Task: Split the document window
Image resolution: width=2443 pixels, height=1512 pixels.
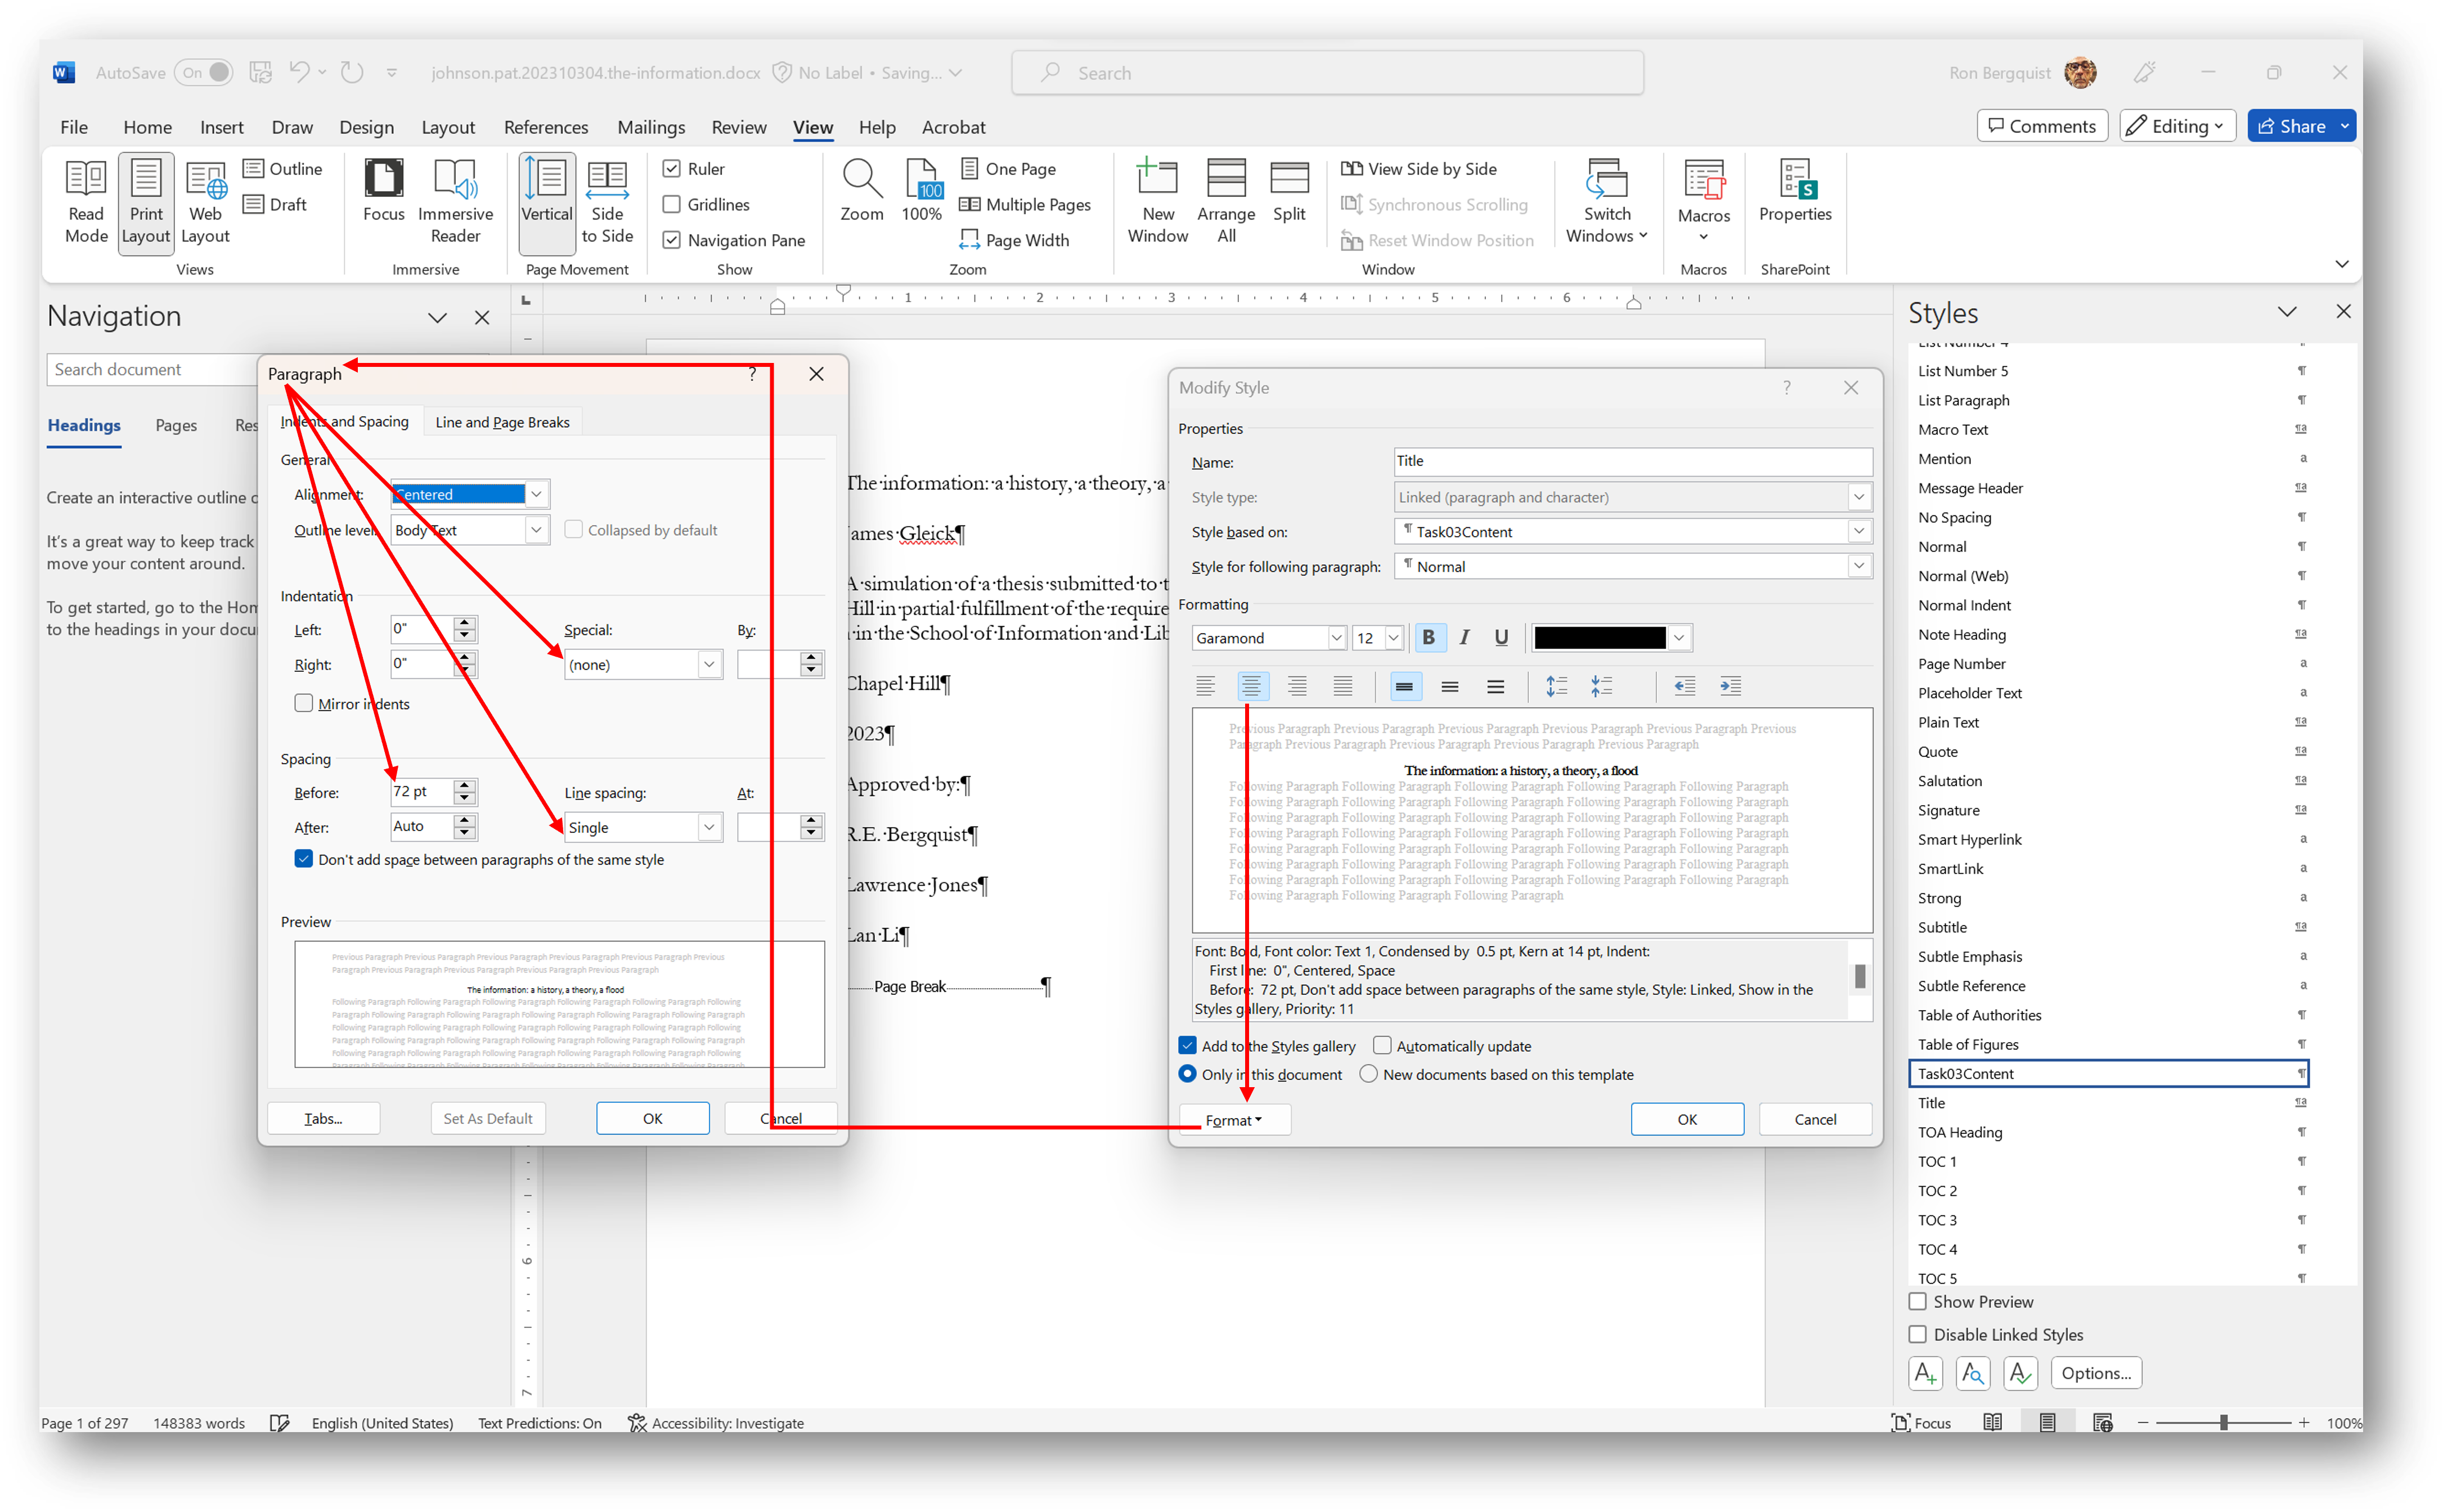Action: click(1290, 195)
